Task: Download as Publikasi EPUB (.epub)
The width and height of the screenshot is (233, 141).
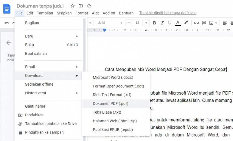Action: (116, 130)
